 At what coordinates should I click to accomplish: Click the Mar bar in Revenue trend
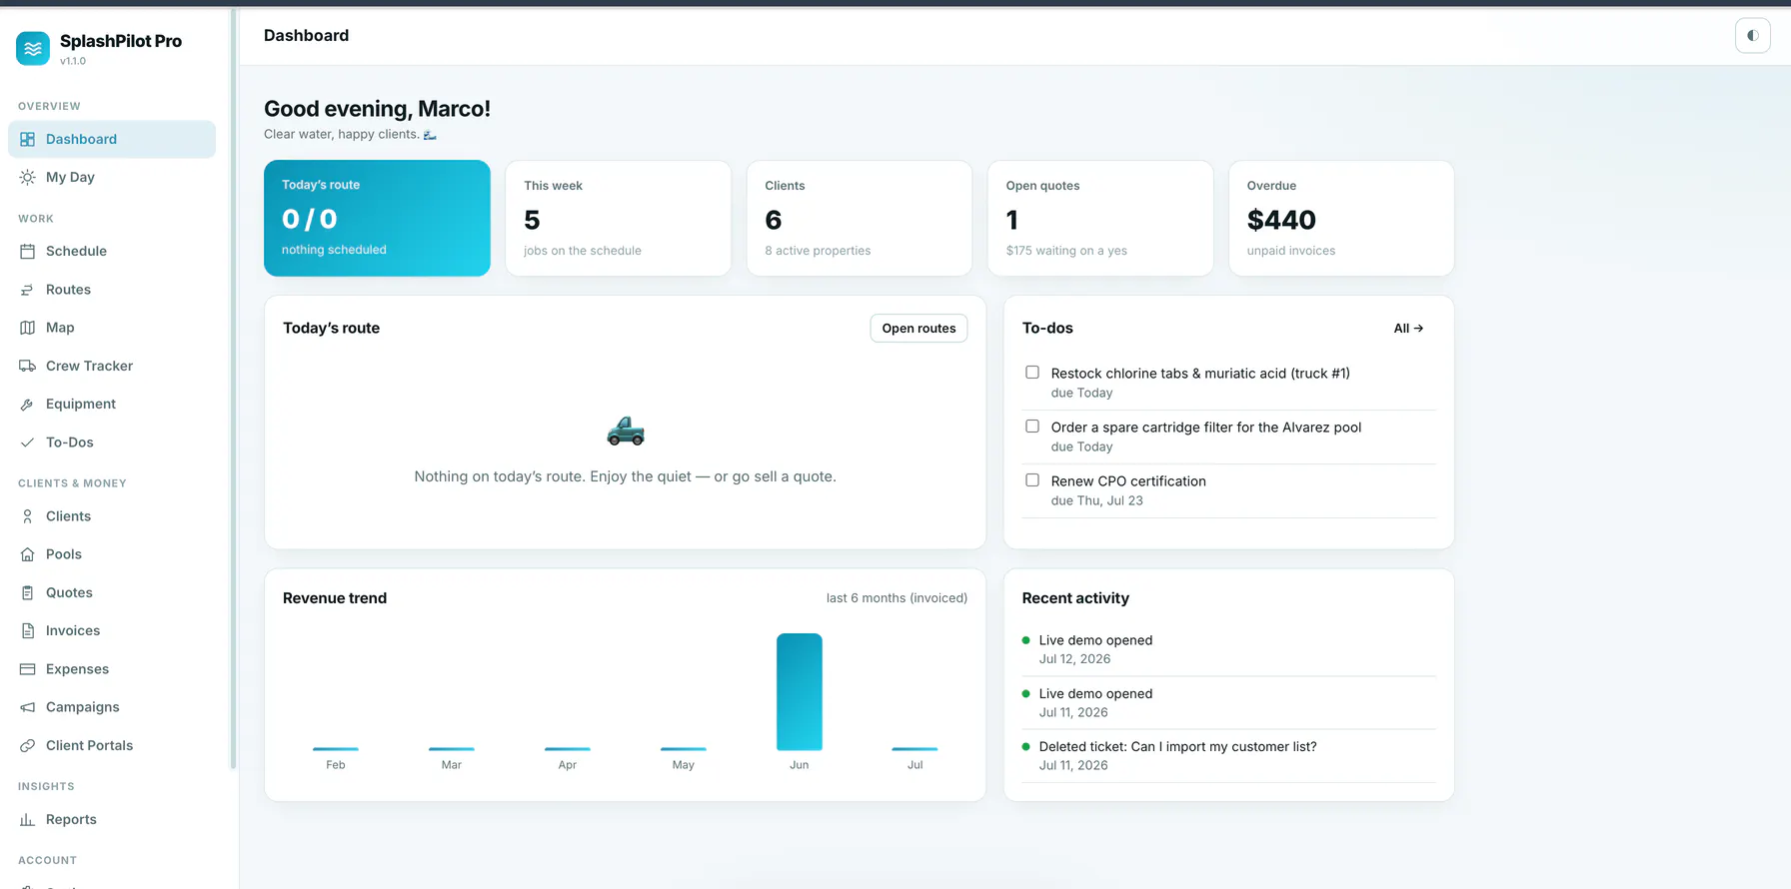[x=452, y=748]
